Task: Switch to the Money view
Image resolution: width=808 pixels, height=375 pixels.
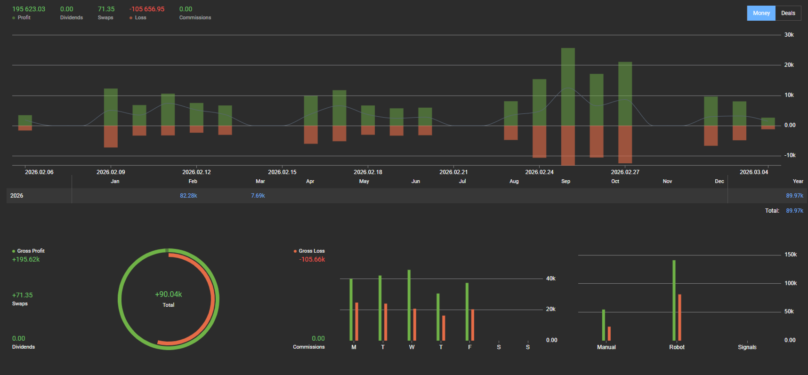Action: click(x=761, y=13)
